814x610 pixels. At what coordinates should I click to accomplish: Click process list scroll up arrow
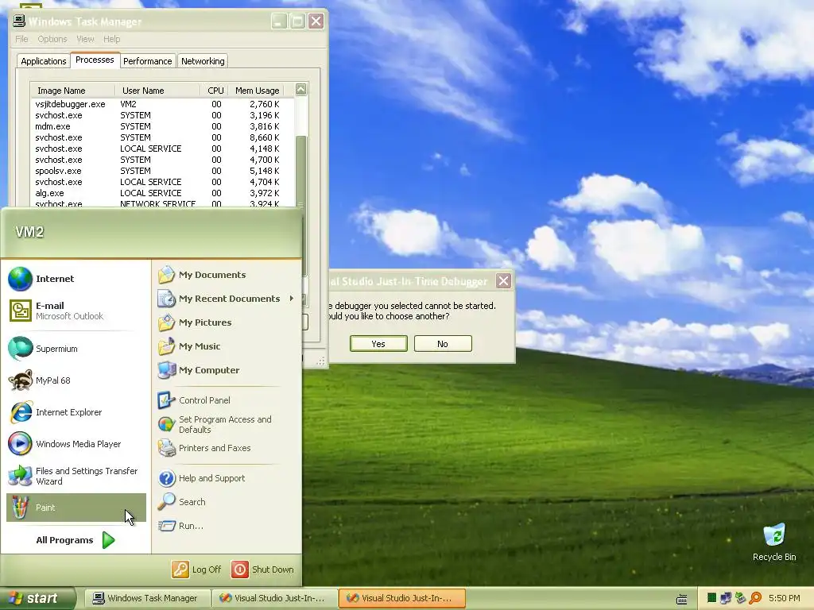[x=301, y=89]
